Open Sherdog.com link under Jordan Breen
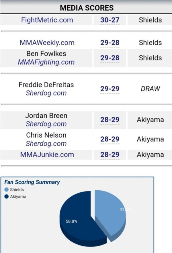The image size is (172, 253). tap(46, 124)
